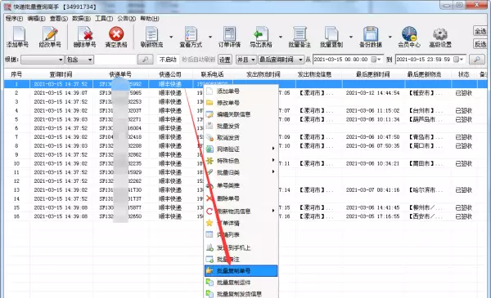Open 高级设置 gear icon
Image resolution: width=491 pixels, height=298 pixels.
click(440, 37)
